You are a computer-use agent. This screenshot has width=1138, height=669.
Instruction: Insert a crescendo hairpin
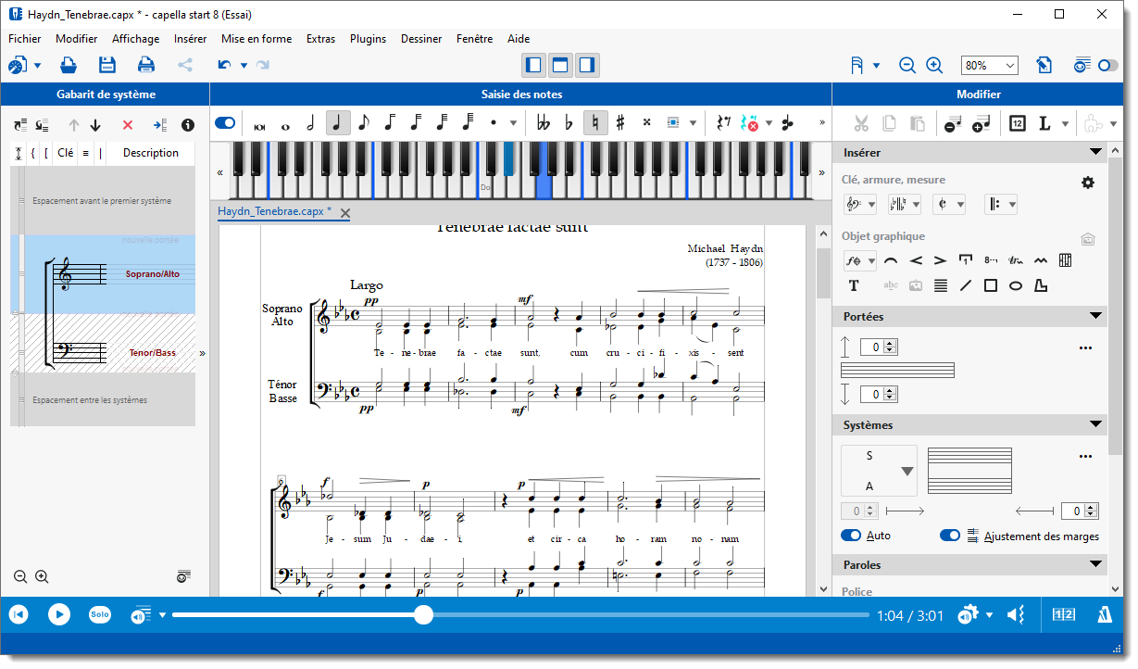point(916,260)
